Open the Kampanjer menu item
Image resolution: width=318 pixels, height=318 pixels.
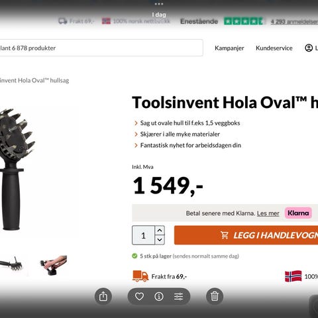pyautogui.click(x=229, y=48)
